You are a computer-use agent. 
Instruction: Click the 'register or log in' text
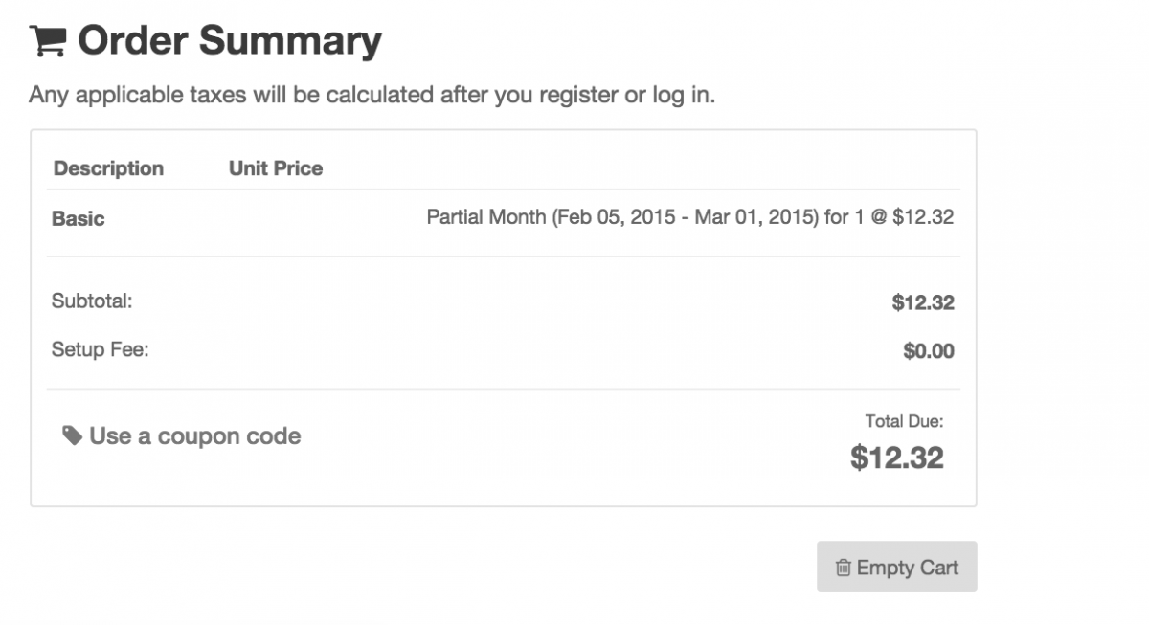[x=627, y=96]
